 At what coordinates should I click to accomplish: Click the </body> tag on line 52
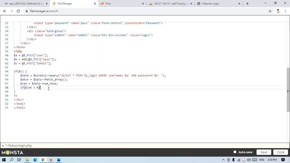pos(19,104)
